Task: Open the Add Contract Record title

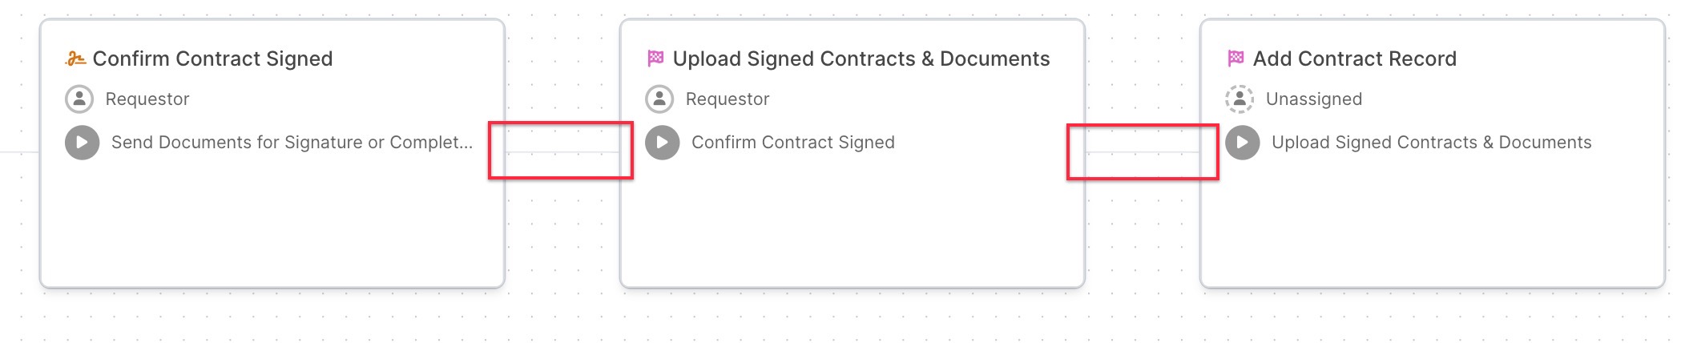Action: (1355, 59)
